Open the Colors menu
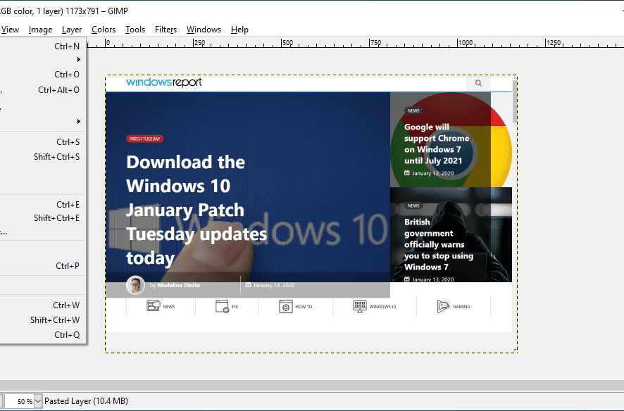Image resolution: width=624 pixels, height=411 pixels. 104,30
